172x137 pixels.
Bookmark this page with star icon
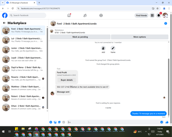click(x=158, y=9)
